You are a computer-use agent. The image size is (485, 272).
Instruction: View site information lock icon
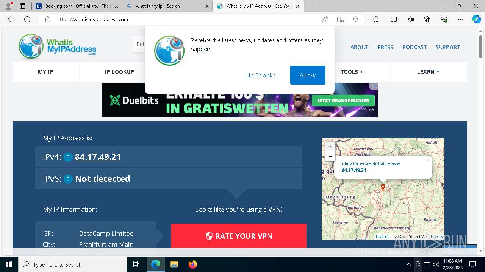pos(48,19)
